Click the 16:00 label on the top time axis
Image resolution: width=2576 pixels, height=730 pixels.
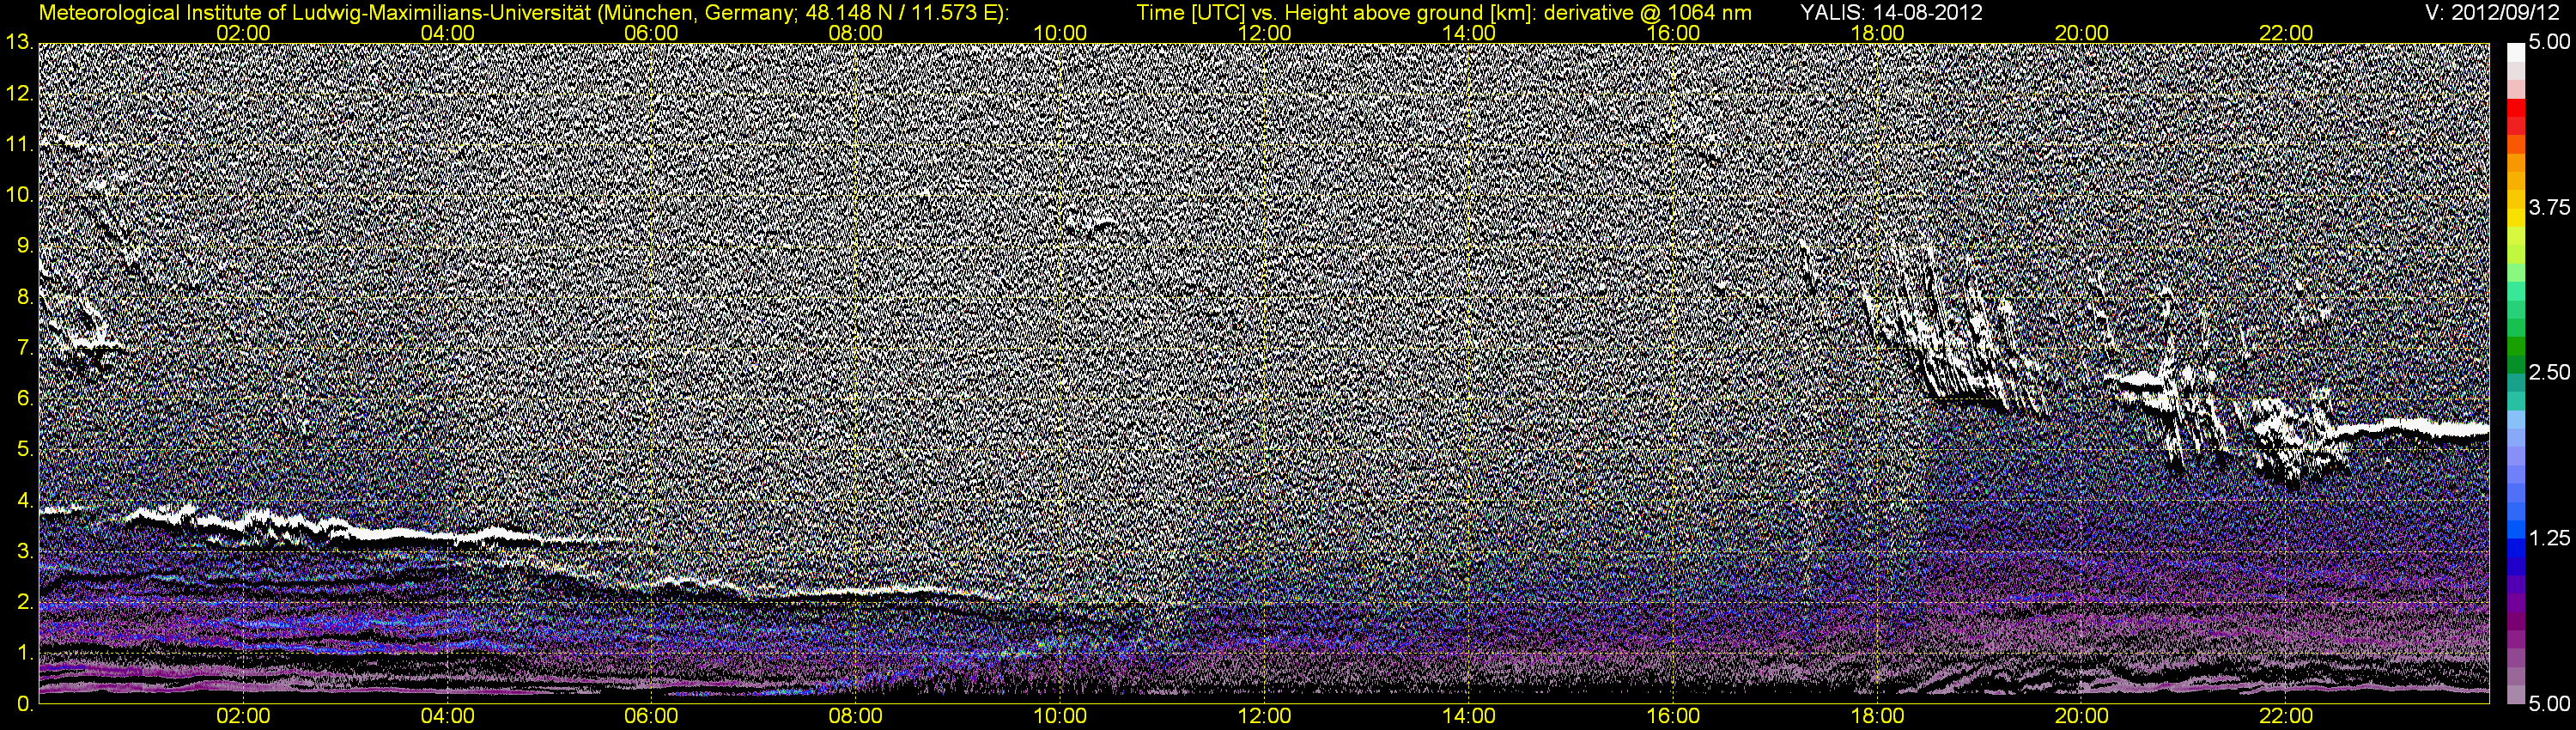pos(1673,33)
